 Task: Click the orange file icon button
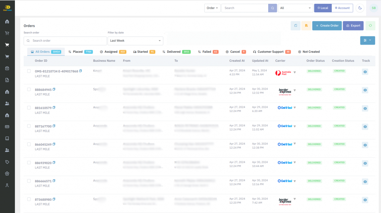coord(306,26)
